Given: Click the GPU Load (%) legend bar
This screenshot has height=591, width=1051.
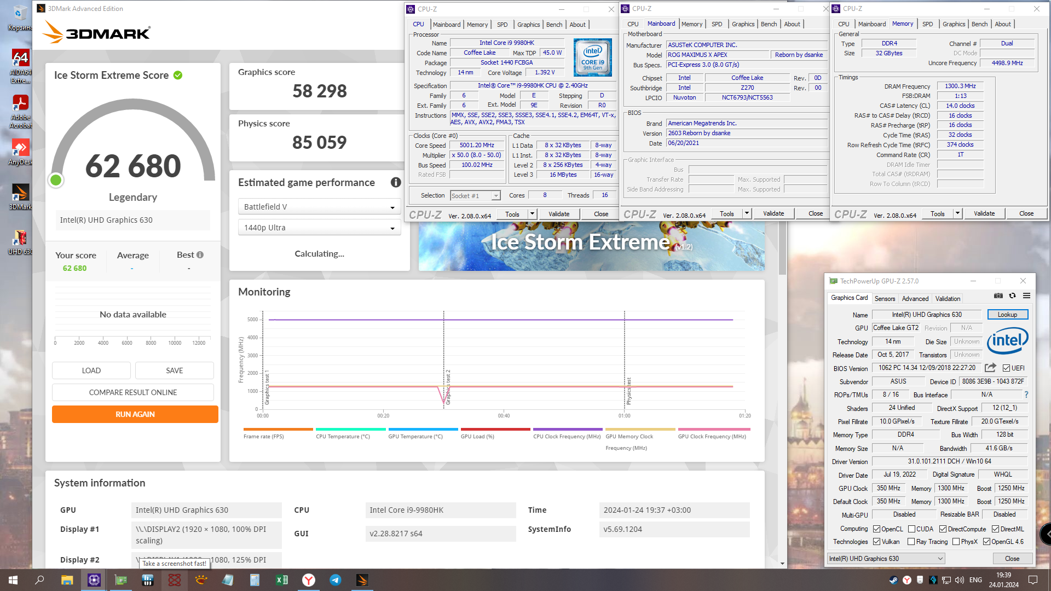Looking at the screenshot, I should pos(495,429).
